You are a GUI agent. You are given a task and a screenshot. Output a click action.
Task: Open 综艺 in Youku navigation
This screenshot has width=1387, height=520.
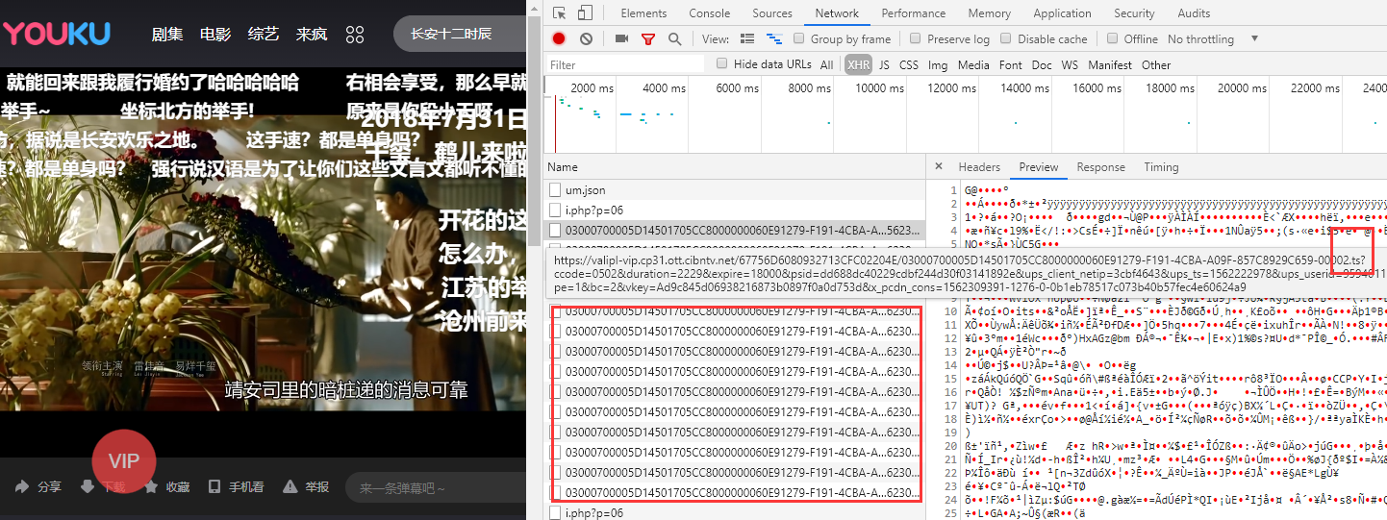pos(264,34)
